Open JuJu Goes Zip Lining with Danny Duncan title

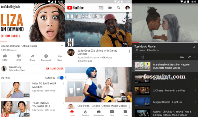pos(97,52)
